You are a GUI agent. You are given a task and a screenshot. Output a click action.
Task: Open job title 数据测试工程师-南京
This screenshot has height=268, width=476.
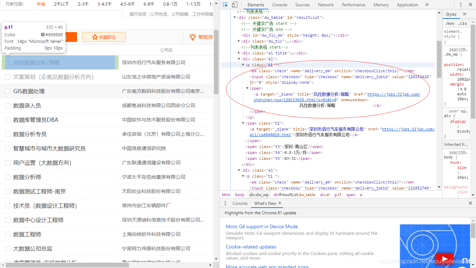coord(39,191)
